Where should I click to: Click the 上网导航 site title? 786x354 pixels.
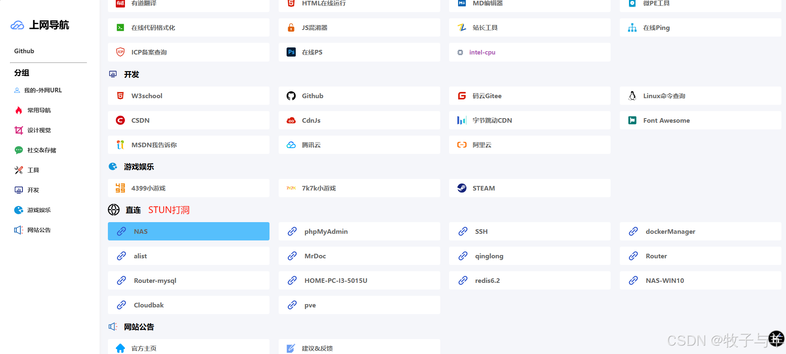pyautogui.click(x=49, y=25)
